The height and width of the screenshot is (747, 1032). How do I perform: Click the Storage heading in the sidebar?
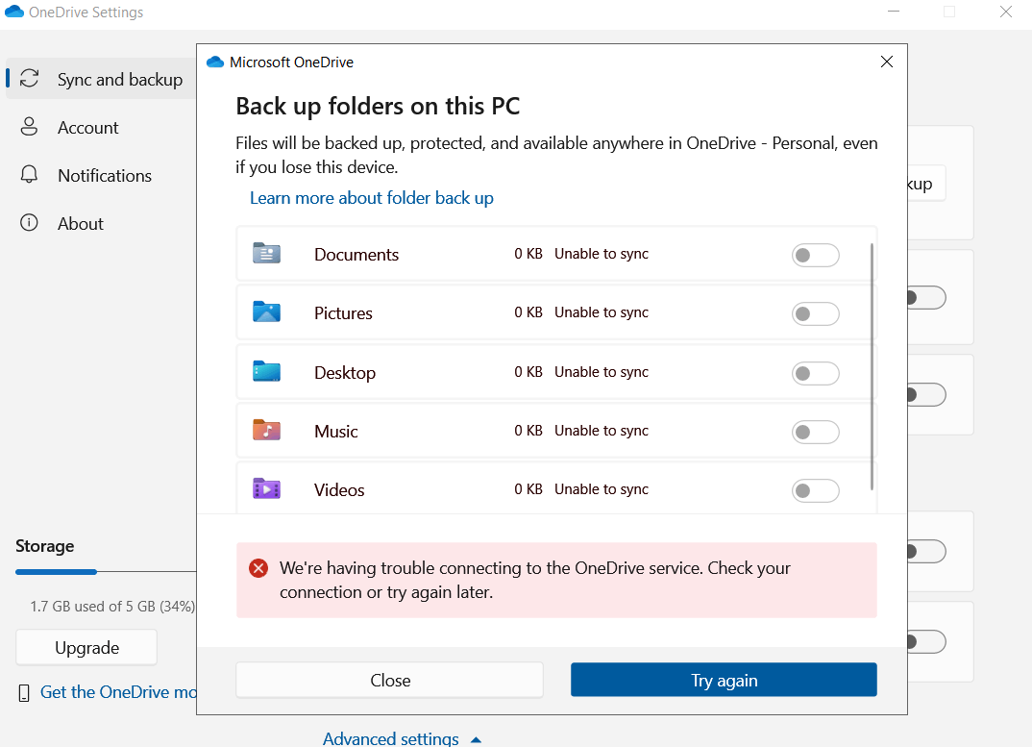tap(45, 546)
